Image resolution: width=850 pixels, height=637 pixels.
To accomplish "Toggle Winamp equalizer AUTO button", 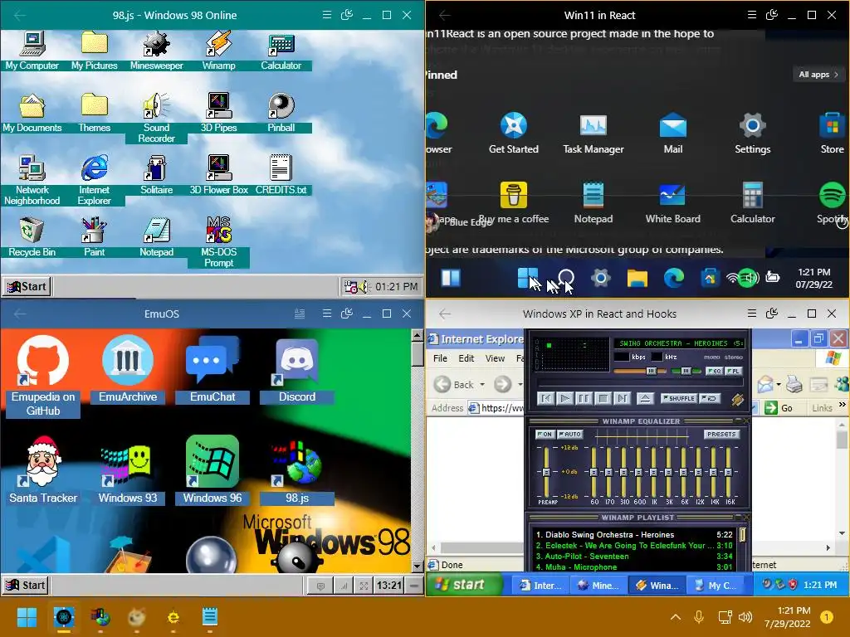I will (569, 434).
